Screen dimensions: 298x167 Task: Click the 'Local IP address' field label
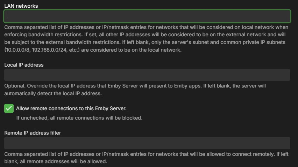click(23, 65)
